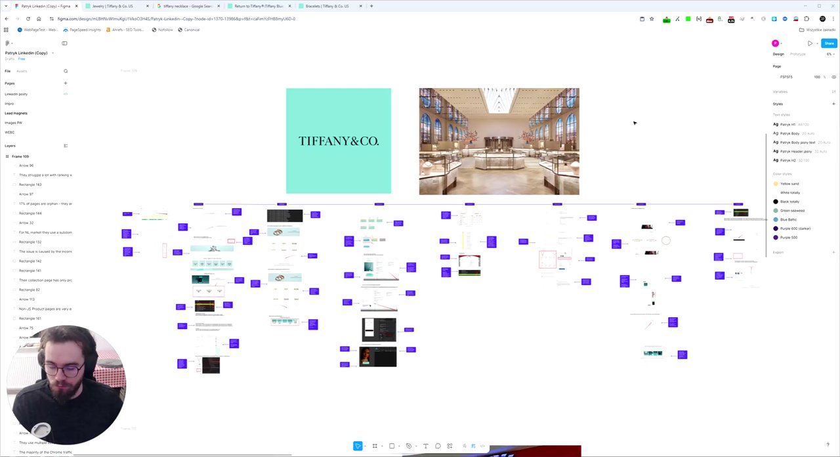Open Frame tool options dropdown arrow
The height and width of the screenshot is (457, 840).
[381, 446]
